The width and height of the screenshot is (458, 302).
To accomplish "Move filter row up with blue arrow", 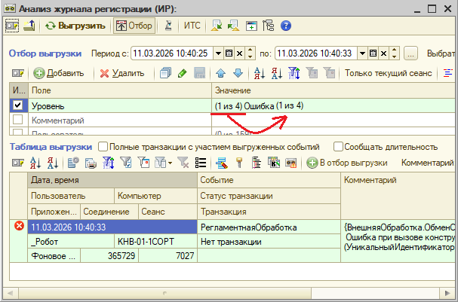I will point(220,73).
